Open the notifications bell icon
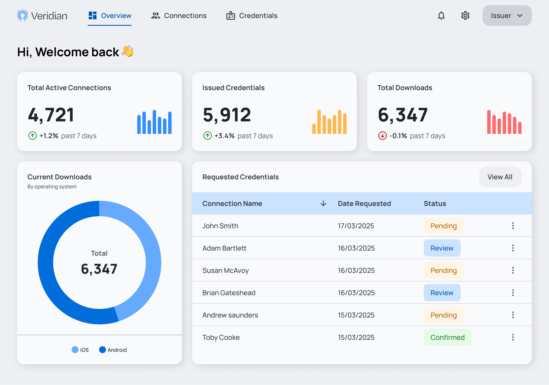The image size is (549, 385). pyautogui.click(x=441, y=16)
